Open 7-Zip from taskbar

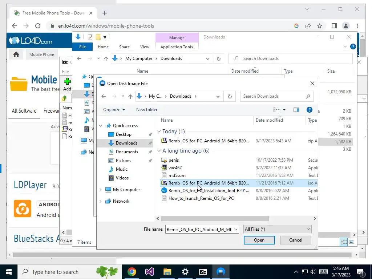click(203, 272)
